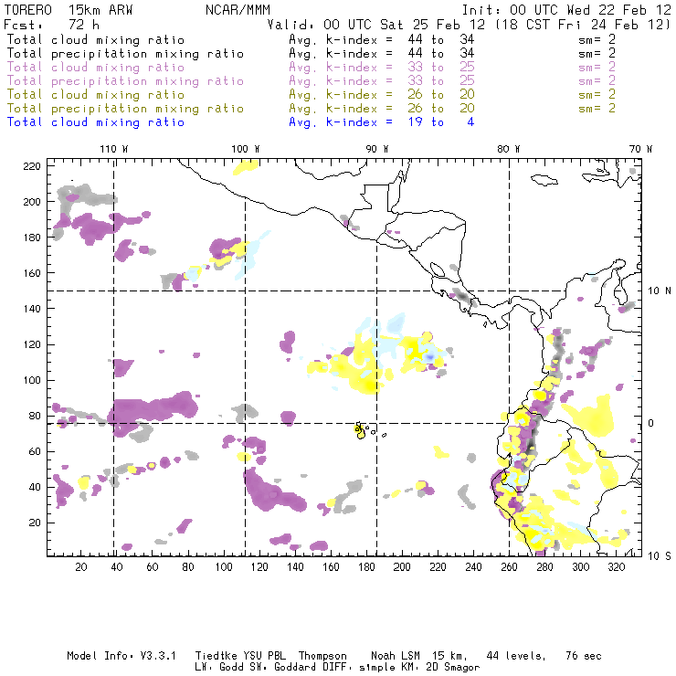The height and width of the screenshot is (676, 676).
Task: Click "sm= 2" on olive cloud row
Action: click(x=597, y=95)
